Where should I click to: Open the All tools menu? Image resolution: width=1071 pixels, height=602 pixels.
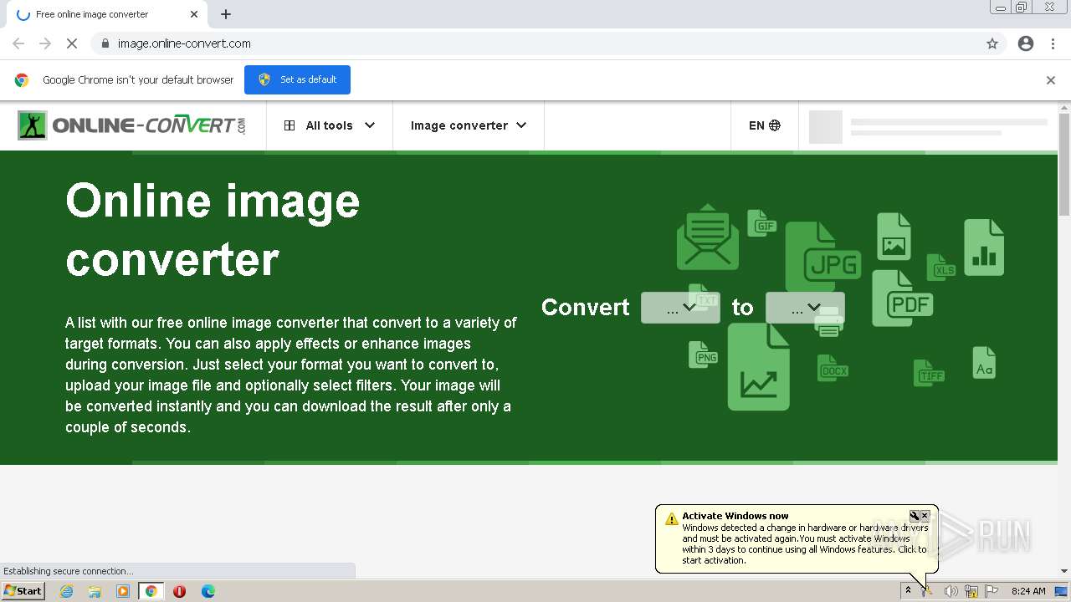[x=330, y=125]
